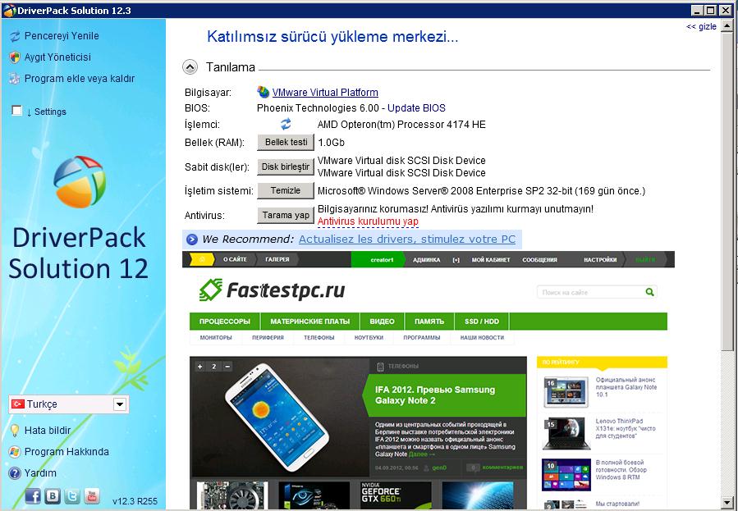Click the VMware Virtual Platform computer icon
The image size is (738, 511).
[x=263, y=92]
